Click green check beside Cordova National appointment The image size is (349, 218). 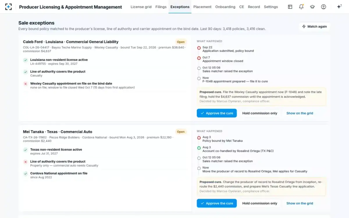26,174
